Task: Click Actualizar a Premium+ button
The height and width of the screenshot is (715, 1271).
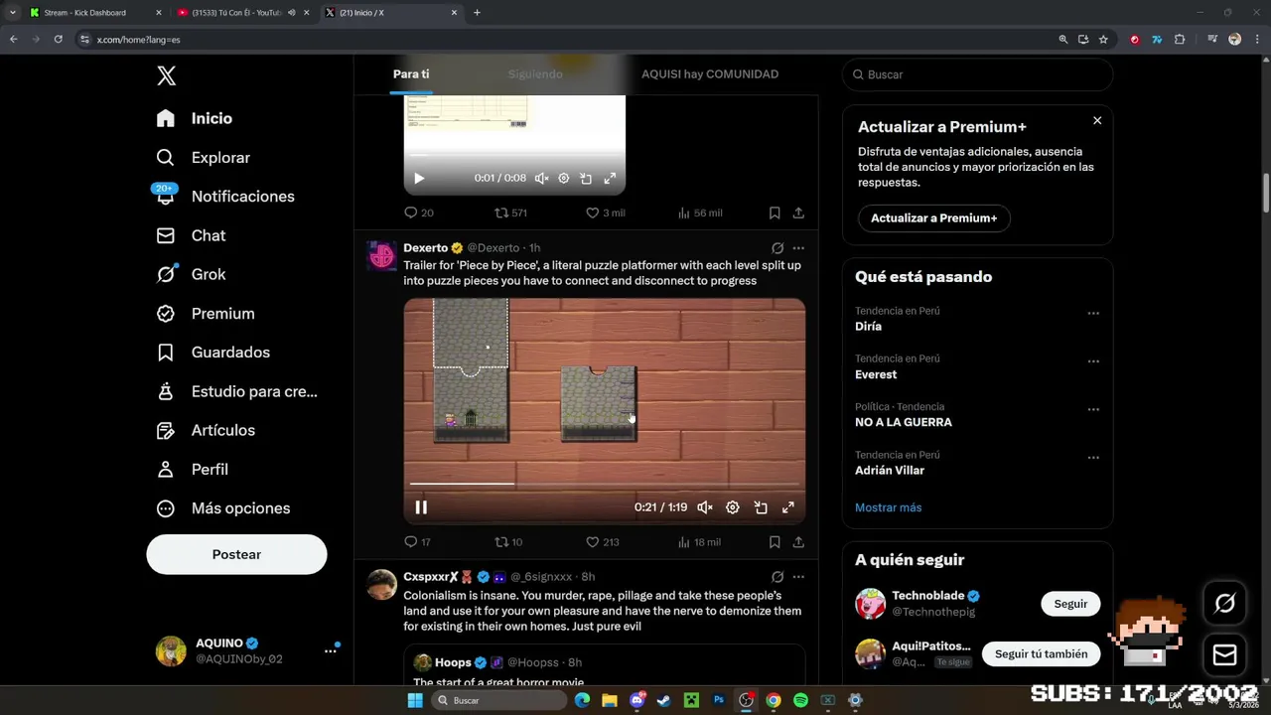Action: coord(934,218)
